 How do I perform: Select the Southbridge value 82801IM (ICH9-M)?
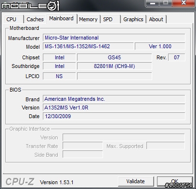pos(114,66)
